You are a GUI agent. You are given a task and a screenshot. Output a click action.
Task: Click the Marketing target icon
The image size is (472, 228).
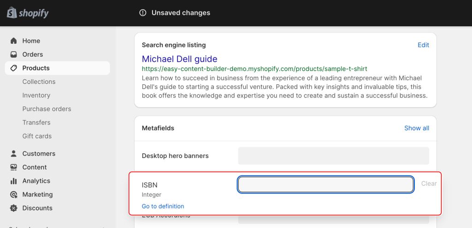coord(13,195)
